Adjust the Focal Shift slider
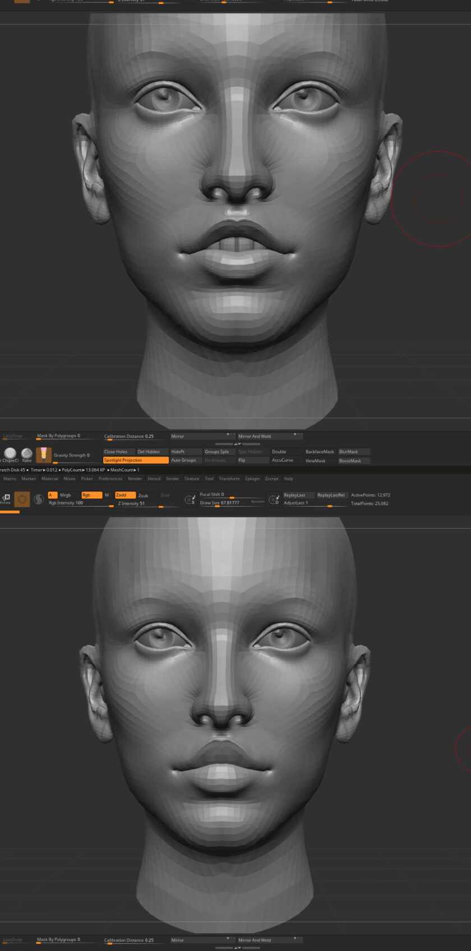471x951 pixels. (x=232, y=495)
